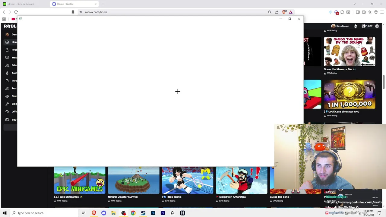Viewport: 386px width, 217px height.
Task: Open Guess the Meme or Die game thumbnail
Action: (350, 52)
